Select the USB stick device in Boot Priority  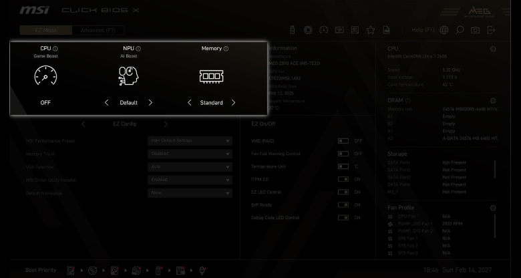click(158, 271)
